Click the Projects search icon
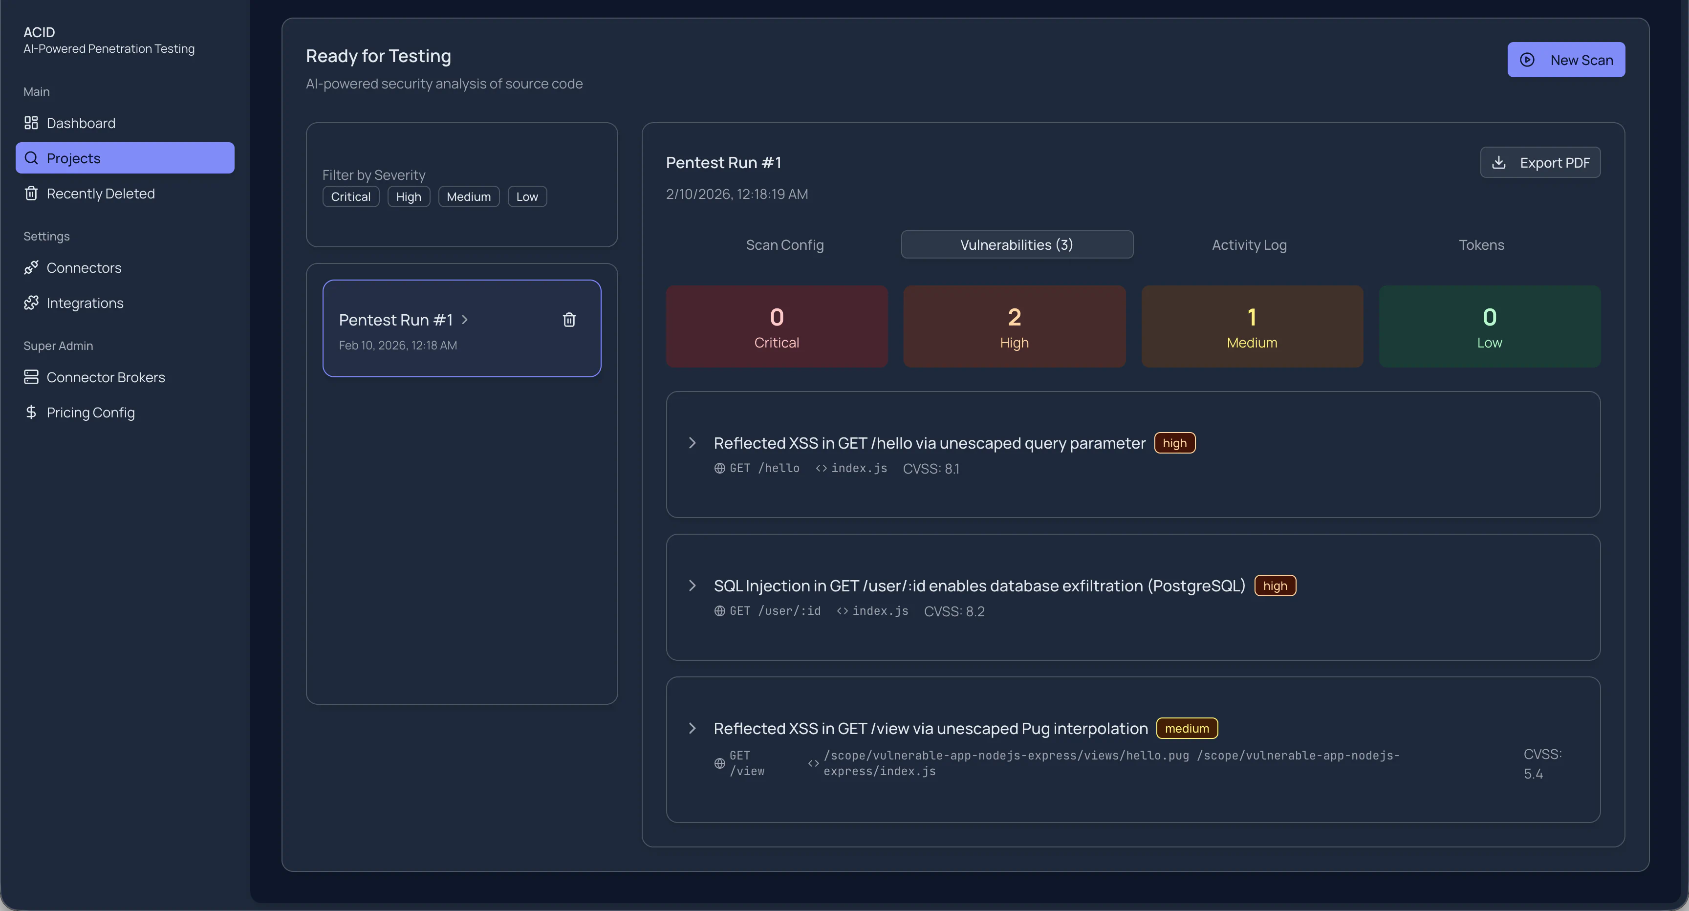Screen dimensions: 1689x911 [x=31, y=158]
